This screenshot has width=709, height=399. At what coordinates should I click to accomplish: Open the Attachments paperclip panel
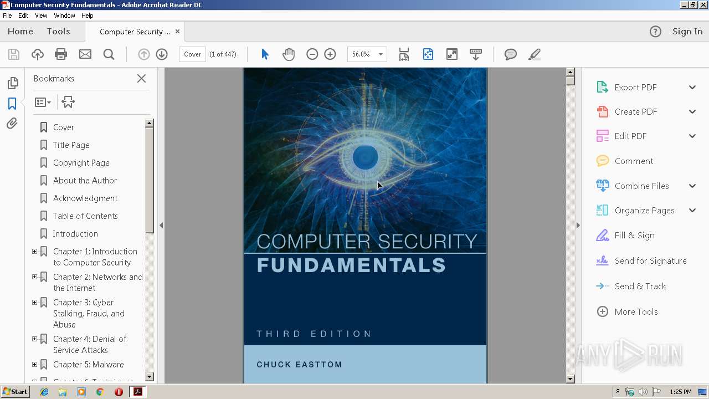point(12,124)
